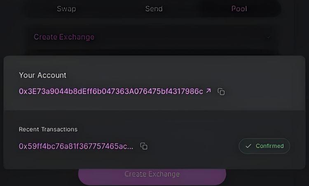Open account address in block explorer arrow

tap(208, 91)
